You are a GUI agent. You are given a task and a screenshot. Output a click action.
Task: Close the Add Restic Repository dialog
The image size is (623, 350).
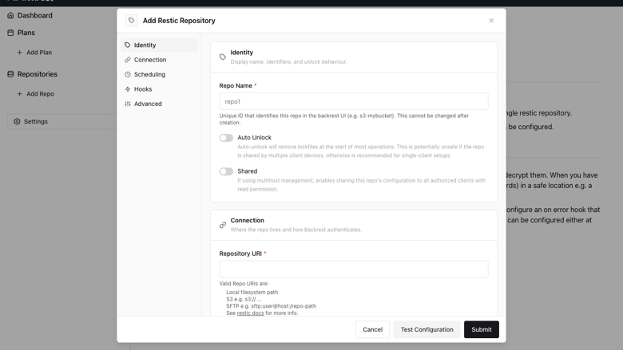click(491, 21)
